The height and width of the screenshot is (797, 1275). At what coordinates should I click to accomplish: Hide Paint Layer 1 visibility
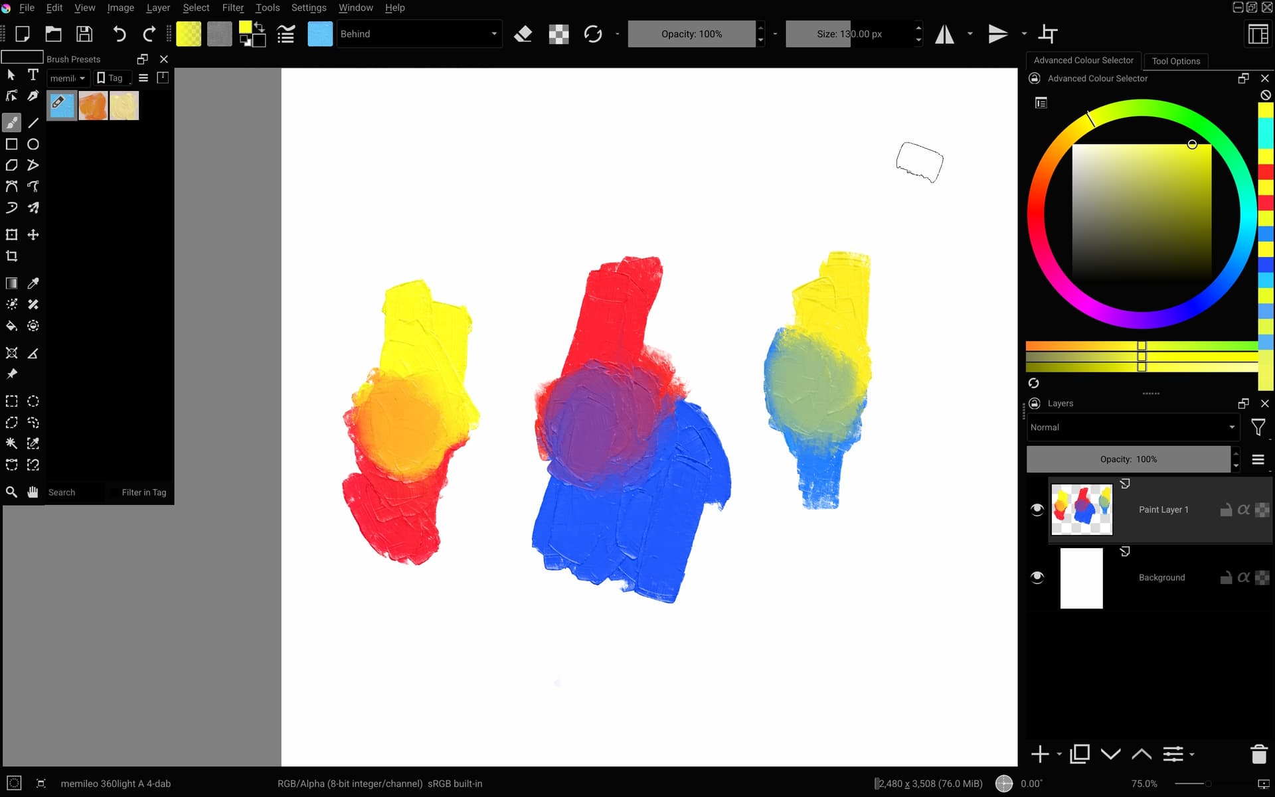1037,510
